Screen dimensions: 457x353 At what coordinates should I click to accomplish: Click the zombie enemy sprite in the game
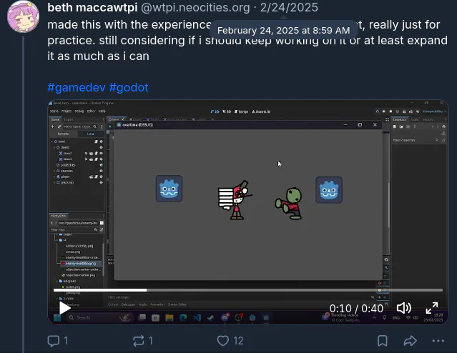[x=289, y=203]
